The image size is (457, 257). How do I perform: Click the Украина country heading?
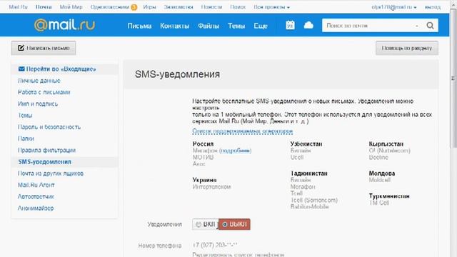[x=205, y=180]
